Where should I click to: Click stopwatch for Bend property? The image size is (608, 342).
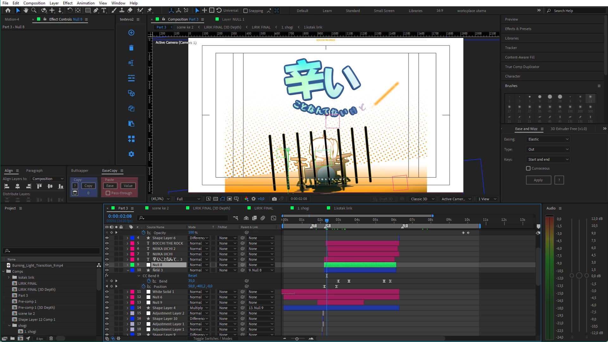point(149,281)
